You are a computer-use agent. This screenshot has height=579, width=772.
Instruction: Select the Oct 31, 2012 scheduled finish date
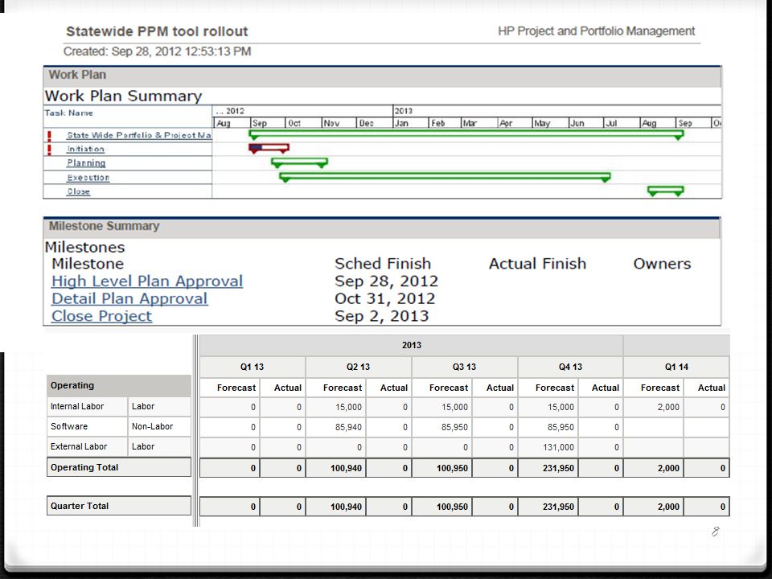pyautogui.click(x=384, y=298)
